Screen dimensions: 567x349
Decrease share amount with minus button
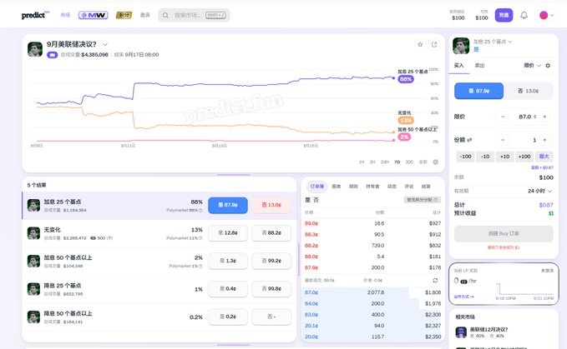pos(503,140)
